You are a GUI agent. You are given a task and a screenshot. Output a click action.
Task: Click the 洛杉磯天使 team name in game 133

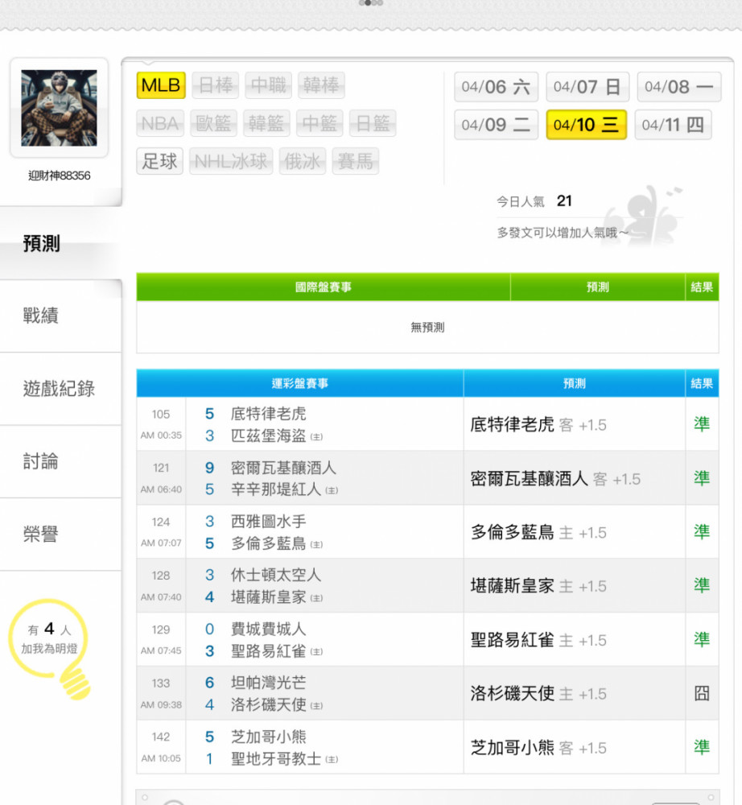click(x=268, y=704)
